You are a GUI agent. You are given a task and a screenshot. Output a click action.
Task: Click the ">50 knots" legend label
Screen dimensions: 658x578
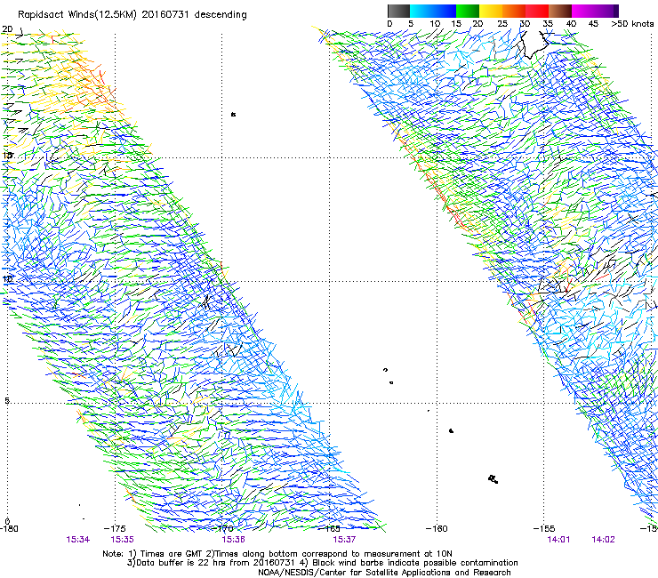[x=632, y=24]
